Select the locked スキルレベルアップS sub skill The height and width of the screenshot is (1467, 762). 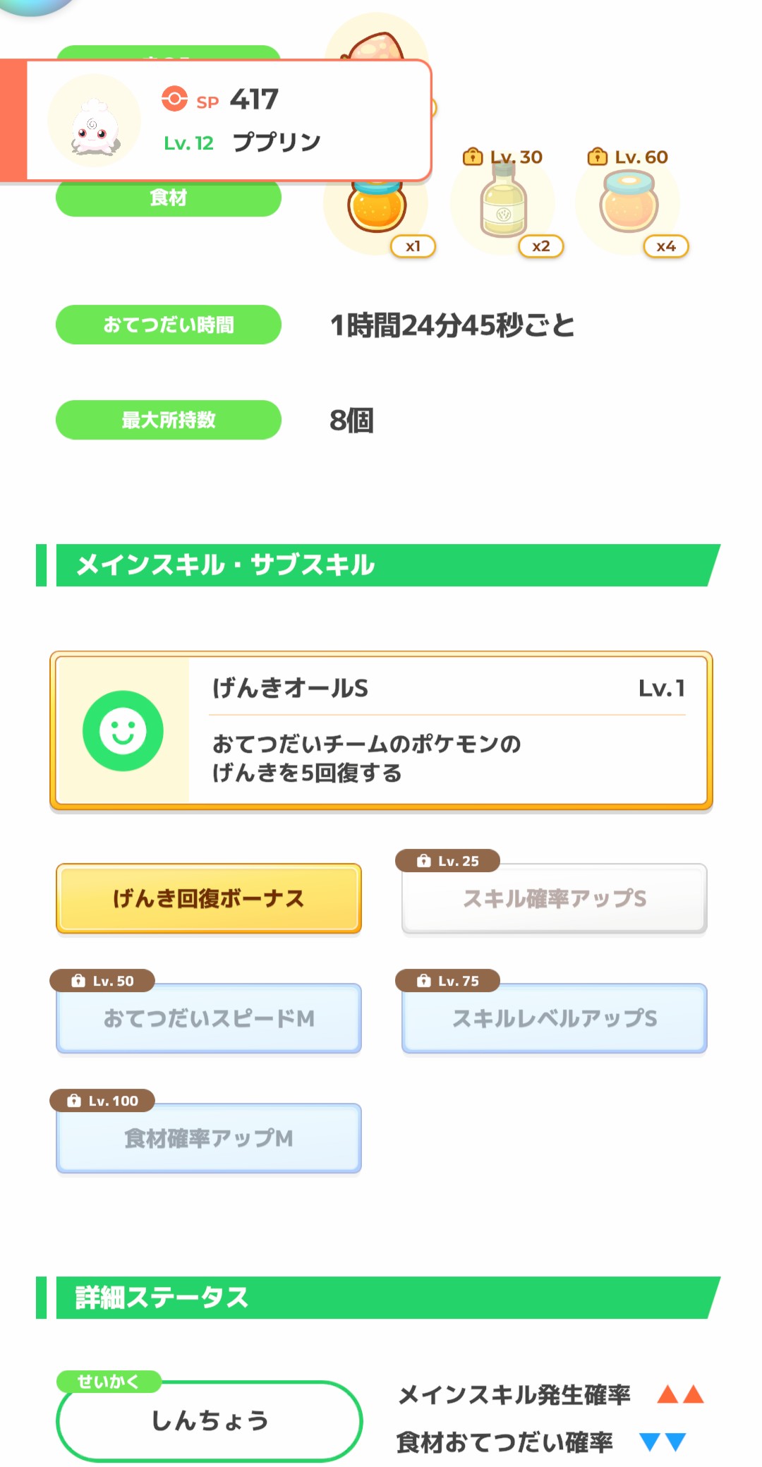click(x=555, y=1018)
